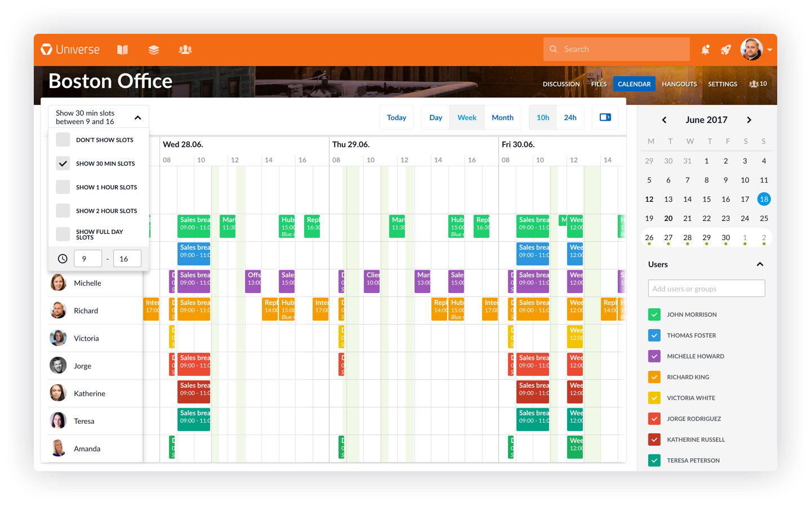Collapse the Show 30 min slots dropdown
The width and height of the screenshot is (811, 505).
click(137, 117)
